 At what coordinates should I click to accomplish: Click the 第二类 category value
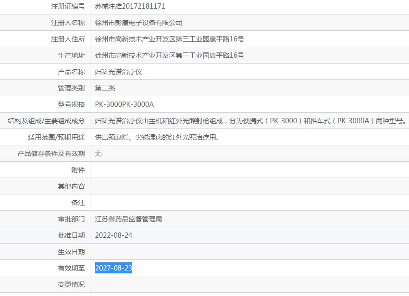click(x=105, y=88)
